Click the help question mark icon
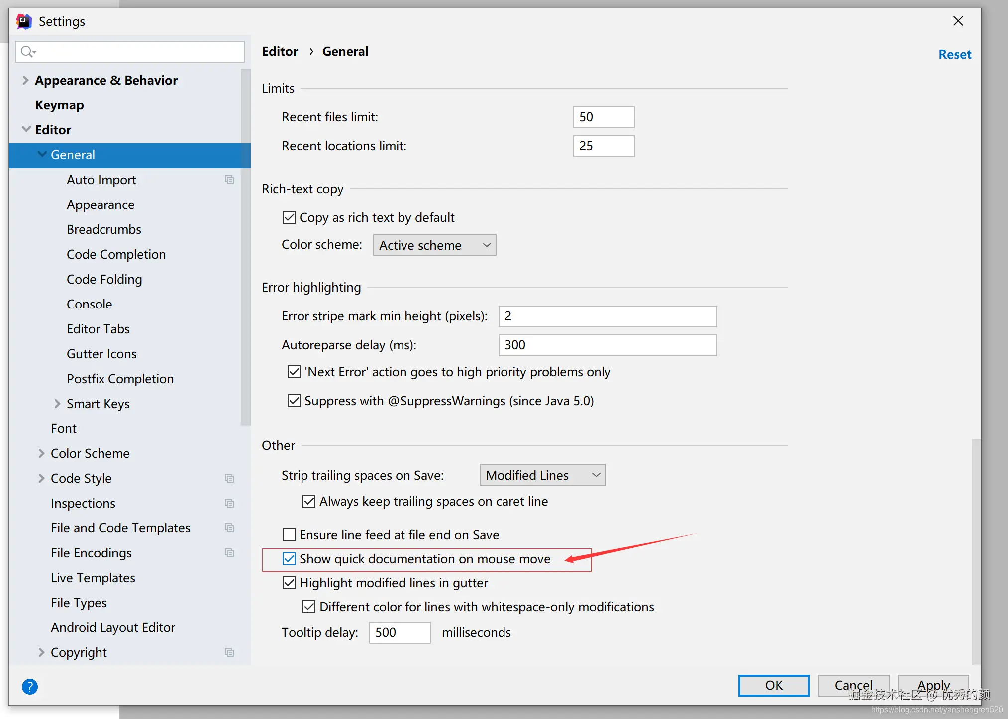Image resolution: width=1008 pixels, height=719 pixels. (30, 687)
